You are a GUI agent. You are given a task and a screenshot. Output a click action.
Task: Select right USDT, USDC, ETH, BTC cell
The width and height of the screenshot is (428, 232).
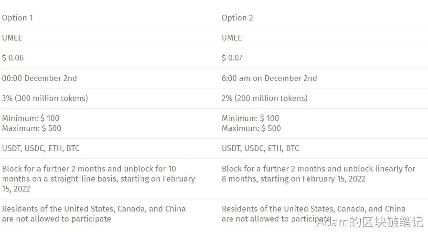click(260, 149)
